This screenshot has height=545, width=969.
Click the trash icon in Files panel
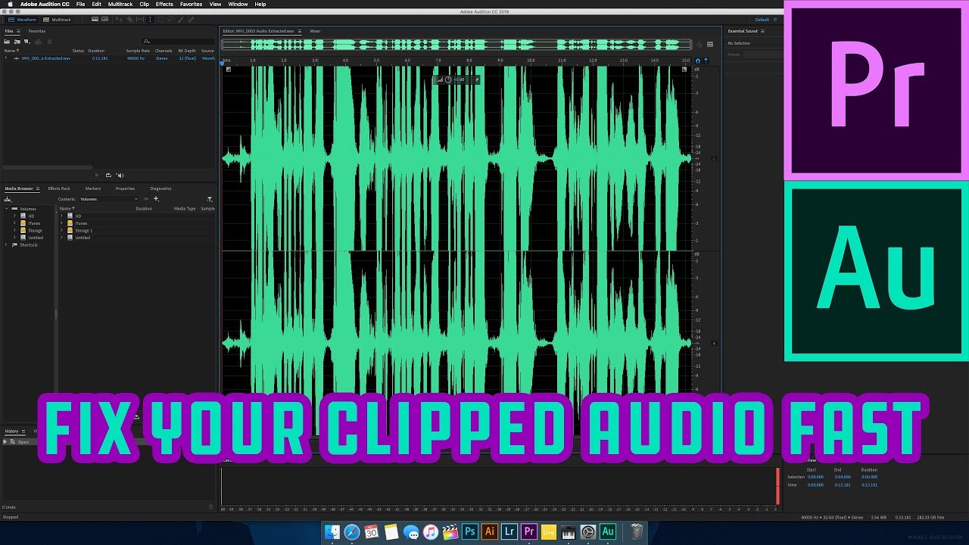[49, 42]
